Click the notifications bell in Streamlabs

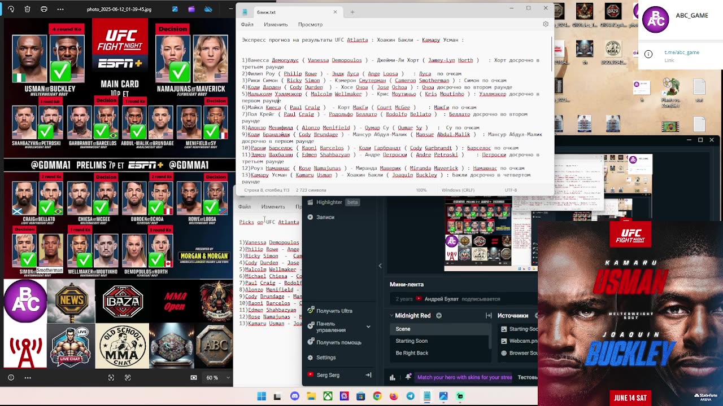(x=408, y=377)
